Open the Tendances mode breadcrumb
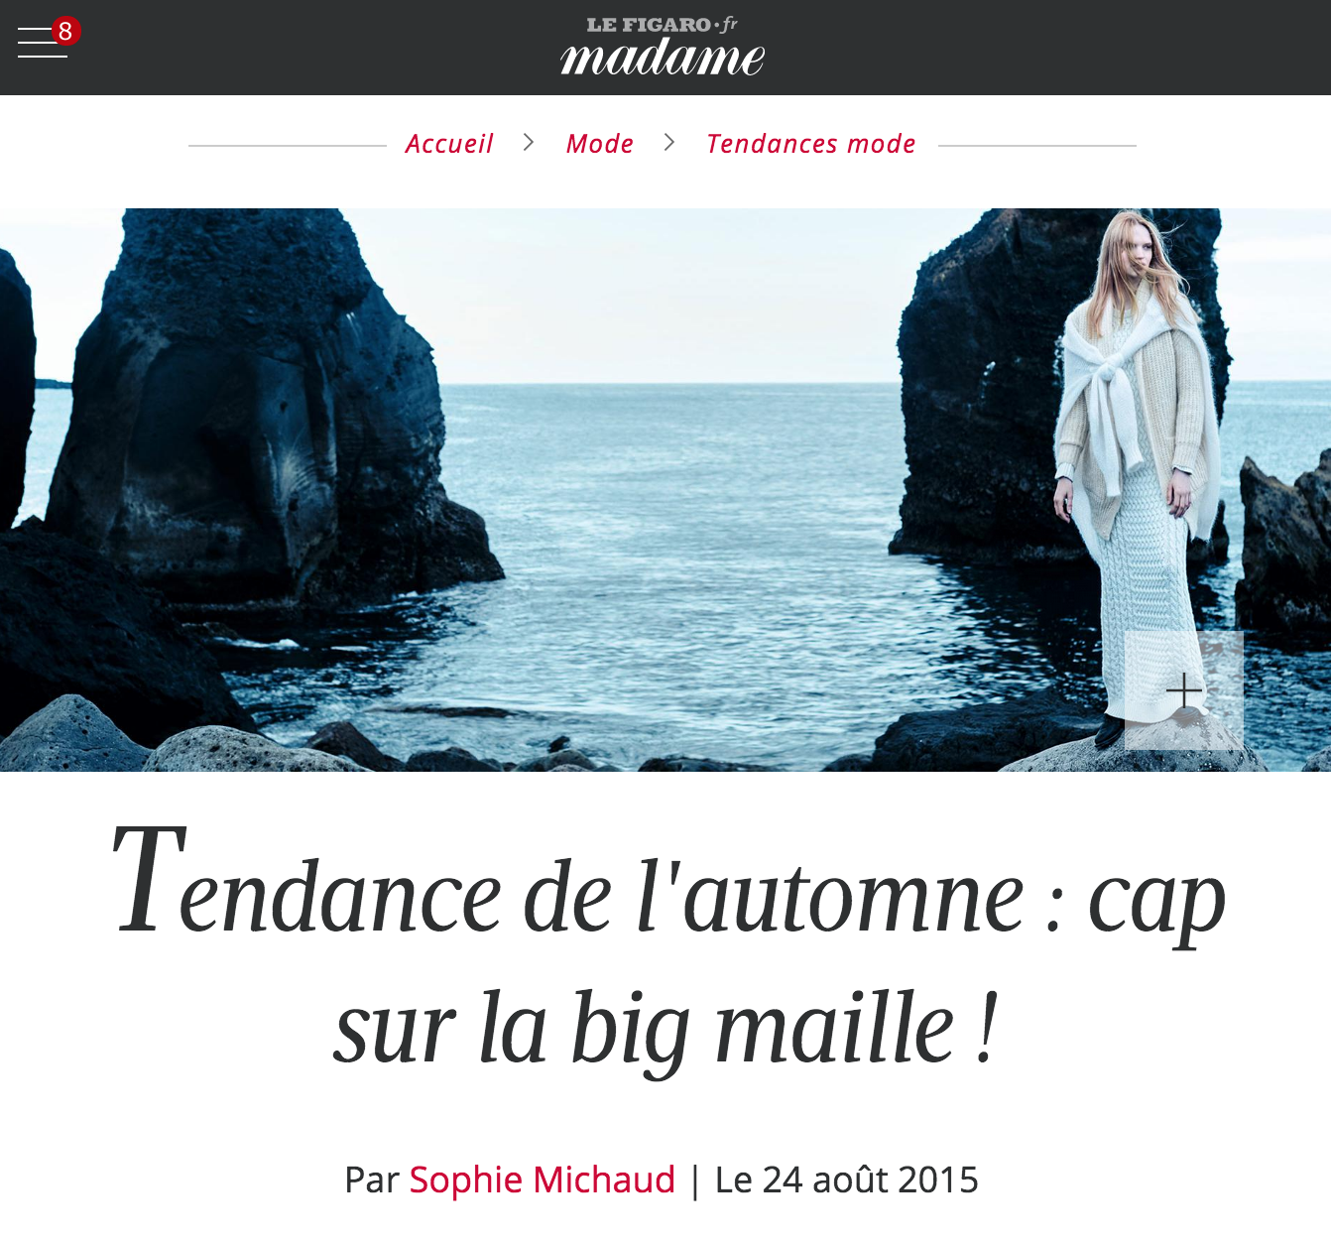The image size is (1331, 1242). [x=811, y=144]
